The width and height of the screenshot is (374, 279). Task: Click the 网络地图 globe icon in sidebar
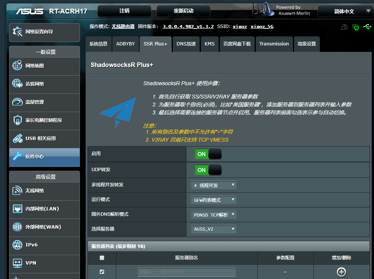(x=17, y=65)
